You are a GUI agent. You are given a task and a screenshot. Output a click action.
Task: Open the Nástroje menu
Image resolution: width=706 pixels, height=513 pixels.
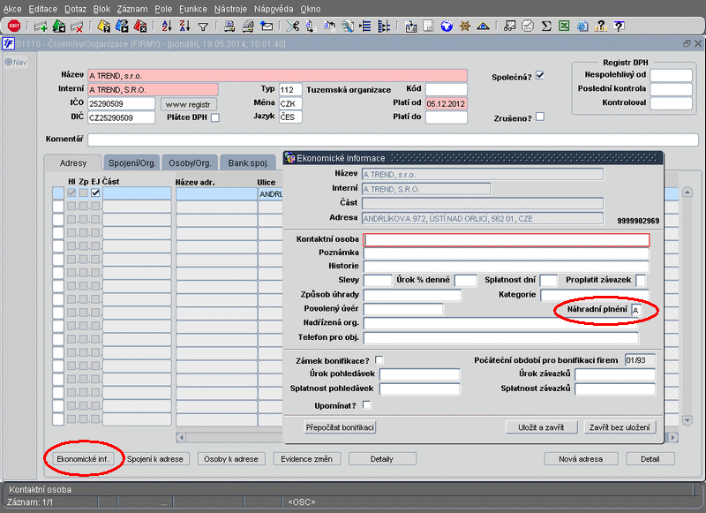230,8
